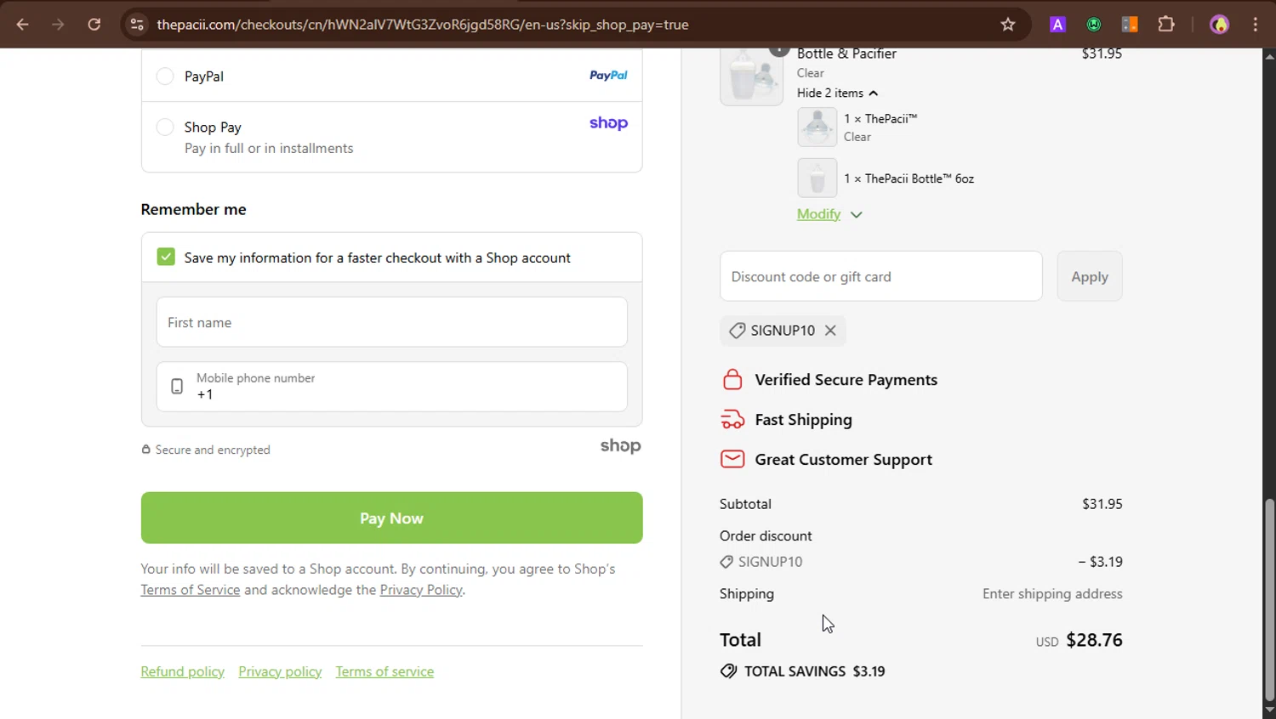The image size is (1276, 719).
Task: Open the Chrome three-dot menu
Action: point(1256,25)
